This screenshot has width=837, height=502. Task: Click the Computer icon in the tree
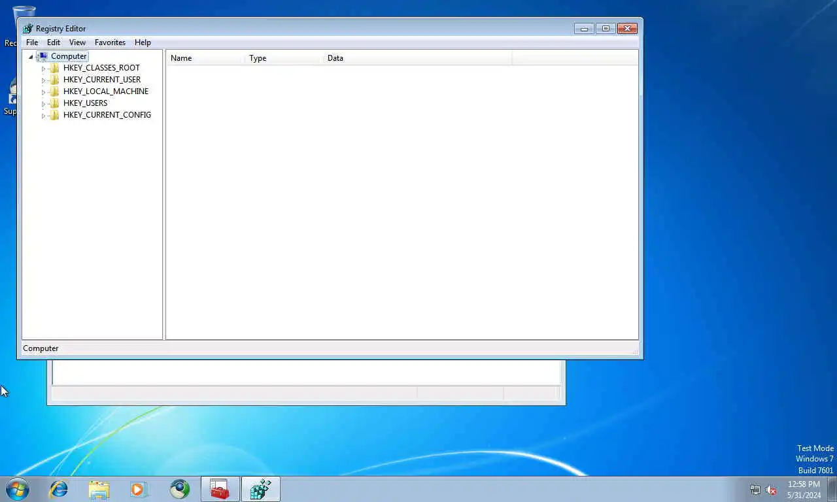tap(43, 56)
